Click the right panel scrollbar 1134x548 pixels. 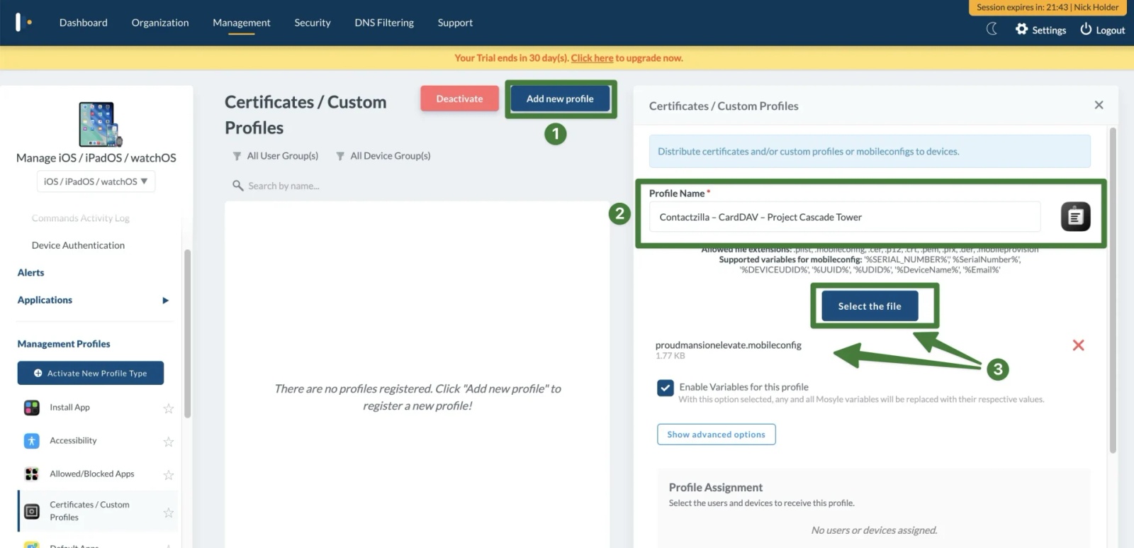click(1113, 291)
